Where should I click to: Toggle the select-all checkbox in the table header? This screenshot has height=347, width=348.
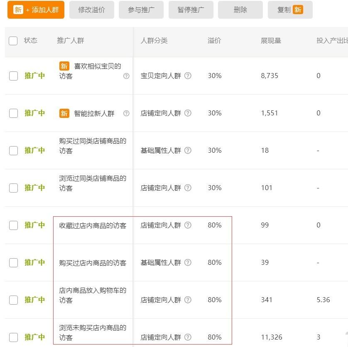click(x=13, y=40)
